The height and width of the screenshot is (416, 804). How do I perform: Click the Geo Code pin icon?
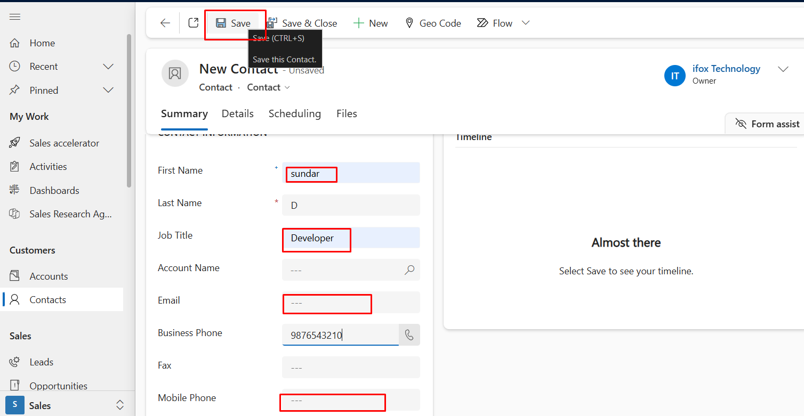point(409,23)
